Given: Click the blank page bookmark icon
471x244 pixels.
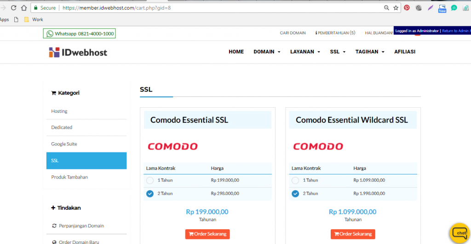Looking at the screenshot, I should point(16,19).
